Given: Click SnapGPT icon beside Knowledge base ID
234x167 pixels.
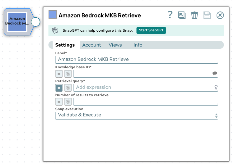Looking at the screenshot, I should click(68, 74).
